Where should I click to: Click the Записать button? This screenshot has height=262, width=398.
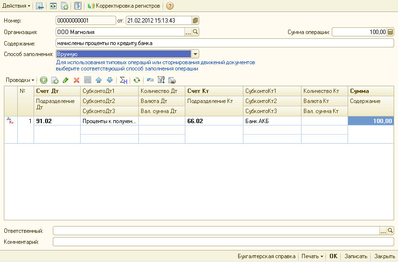tap(356, 256)
